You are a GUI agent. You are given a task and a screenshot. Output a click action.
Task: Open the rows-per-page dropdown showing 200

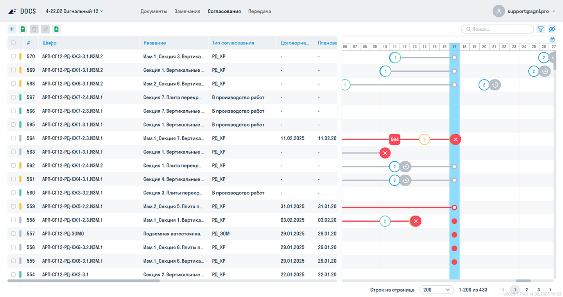point(436,290)
